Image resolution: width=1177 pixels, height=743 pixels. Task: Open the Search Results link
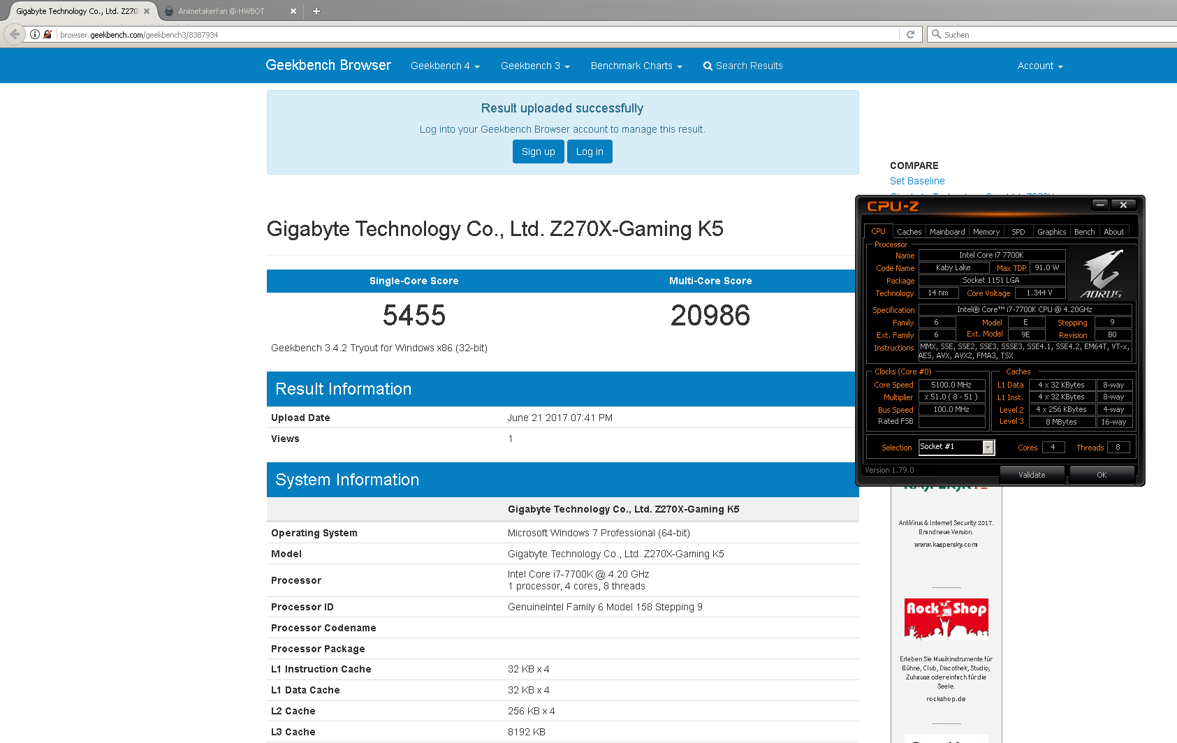tap(743, 66)
